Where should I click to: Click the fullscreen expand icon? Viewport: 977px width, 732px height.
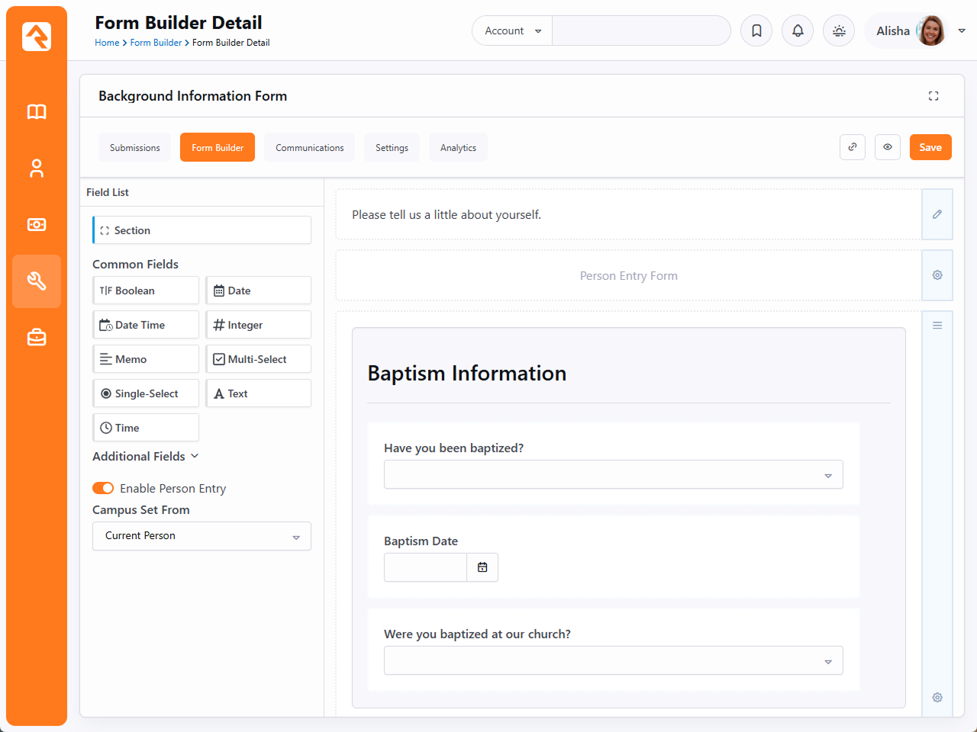(933, 96)
